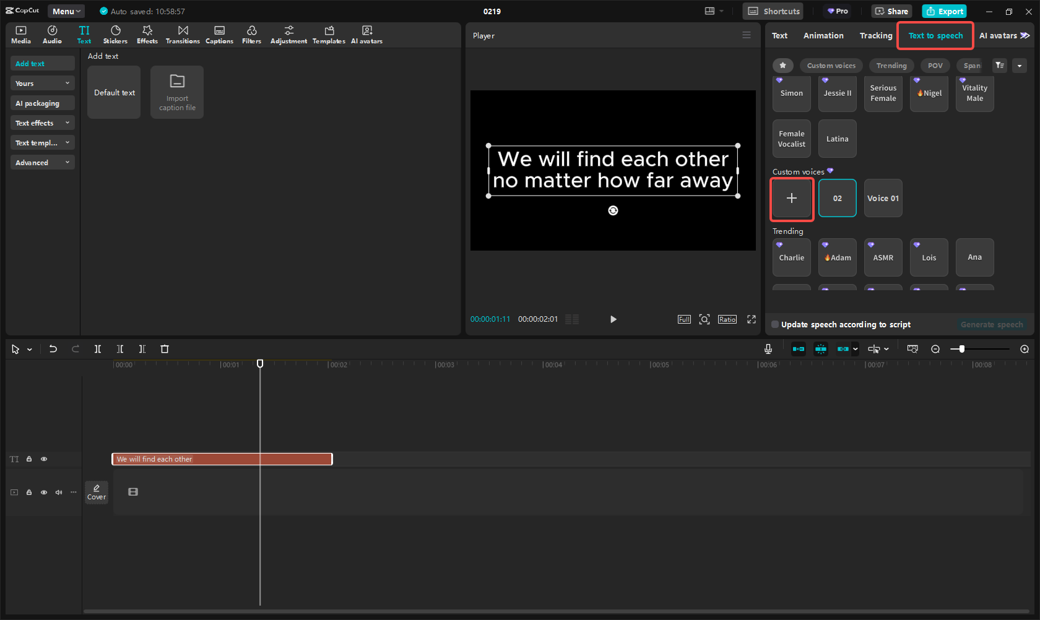Select the text clip on timeline

pos(222,459)
